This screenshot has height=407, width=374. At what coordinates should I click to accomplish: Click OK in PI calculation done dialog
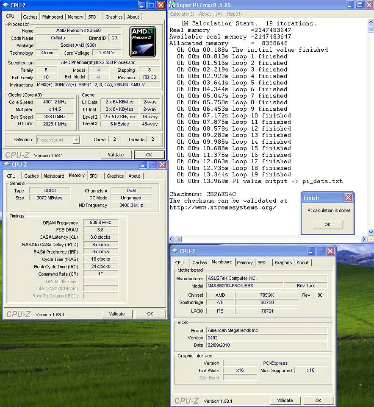327,224
